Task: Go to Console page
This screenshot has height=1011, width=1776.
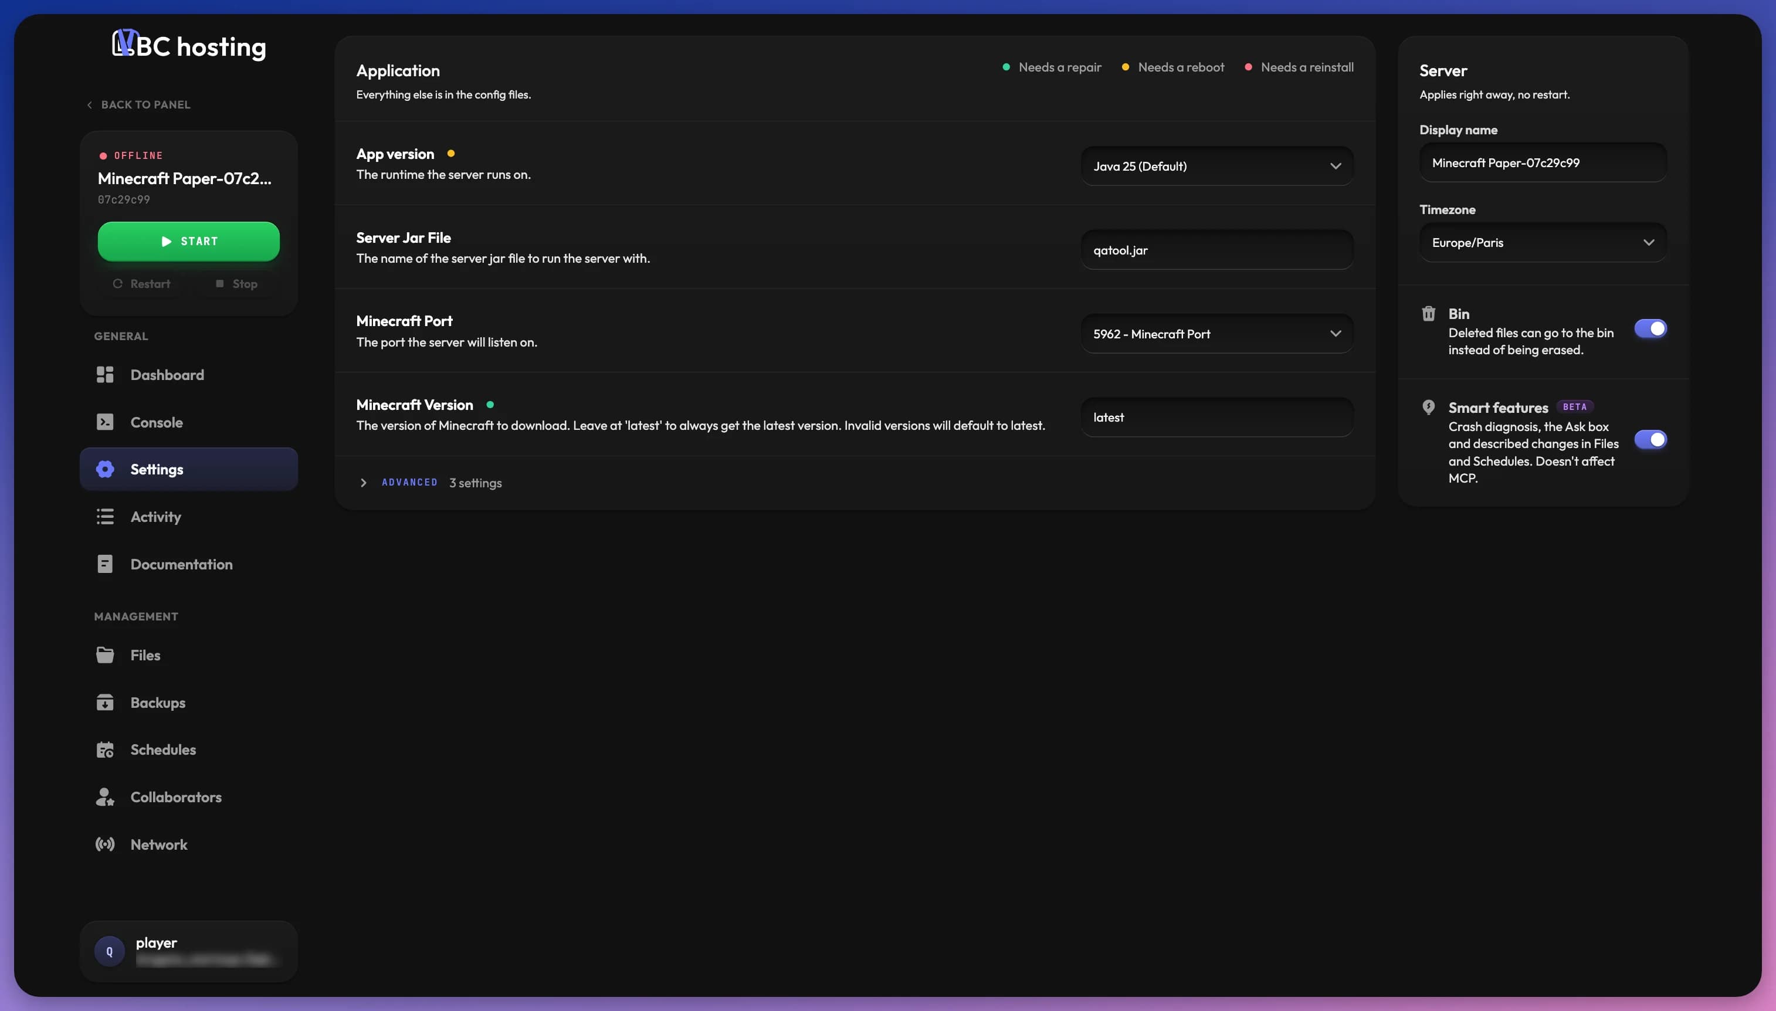Action: click(189, 422)
